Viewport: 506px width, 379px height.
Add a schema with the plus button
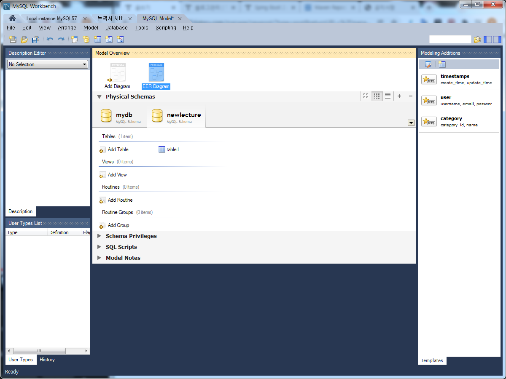pos(399,96)
